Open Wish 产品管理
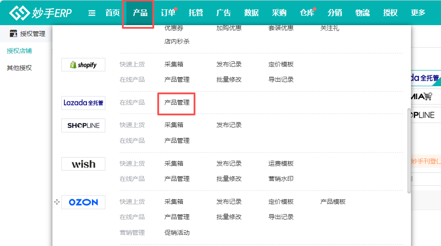 (x=177, y=179)
